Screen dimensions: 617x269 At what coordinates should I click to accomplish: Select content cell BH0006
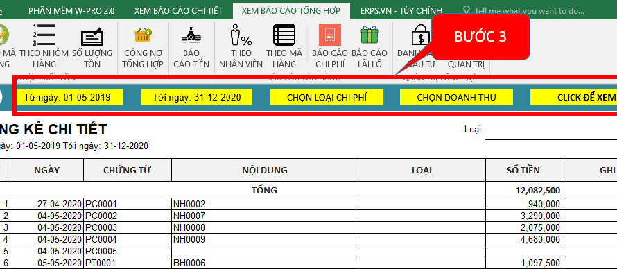click(x=264, y=263)
